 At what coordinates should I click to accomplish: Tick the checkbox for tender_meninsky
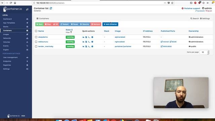click(36, 46)
